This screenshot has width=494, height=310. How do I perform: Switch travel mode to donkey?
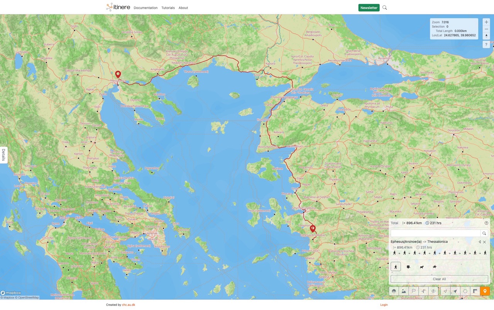tap(422, 267)
